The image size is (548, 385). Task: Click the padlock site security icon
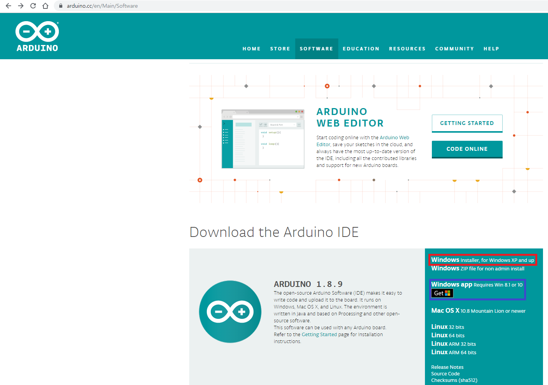[x=60, y=6]
